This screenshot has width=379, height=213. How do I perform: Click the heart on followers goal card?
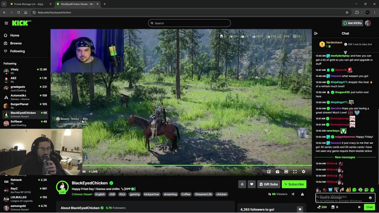(x=300, y=209)
